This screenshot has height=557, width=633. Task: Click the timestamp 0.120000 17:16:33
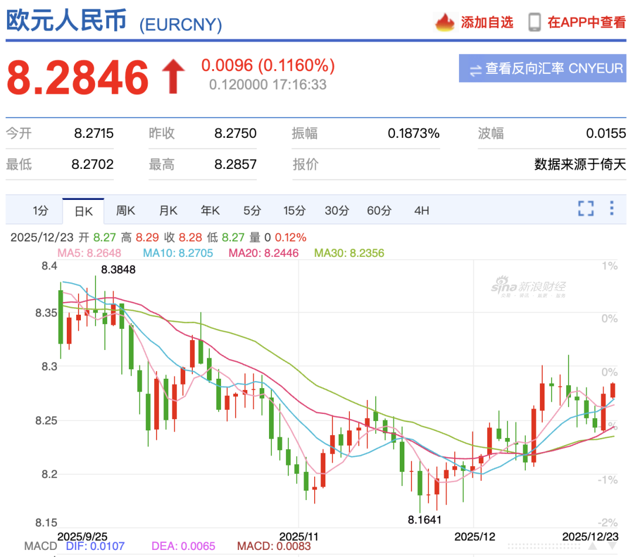pyautogui.click(x=268, y=84)
